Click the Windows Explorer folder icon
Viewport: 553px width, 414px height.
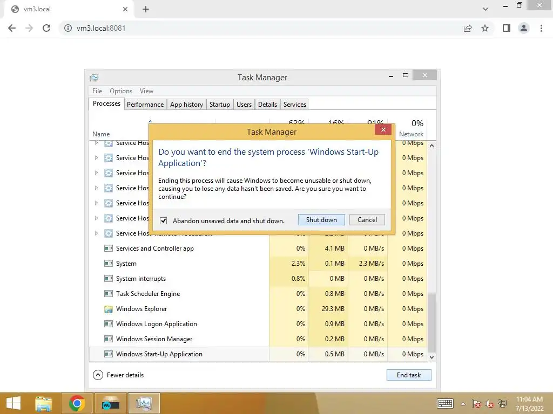click(x=108, y=309)
